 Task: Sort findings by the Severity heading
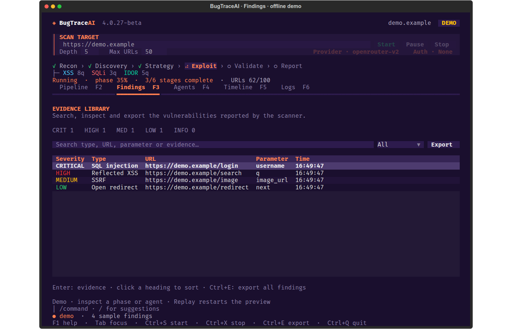coord(70,159)
